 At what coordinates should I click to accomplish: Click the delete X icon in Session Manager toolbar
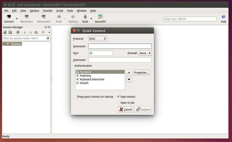coord(43,32)
